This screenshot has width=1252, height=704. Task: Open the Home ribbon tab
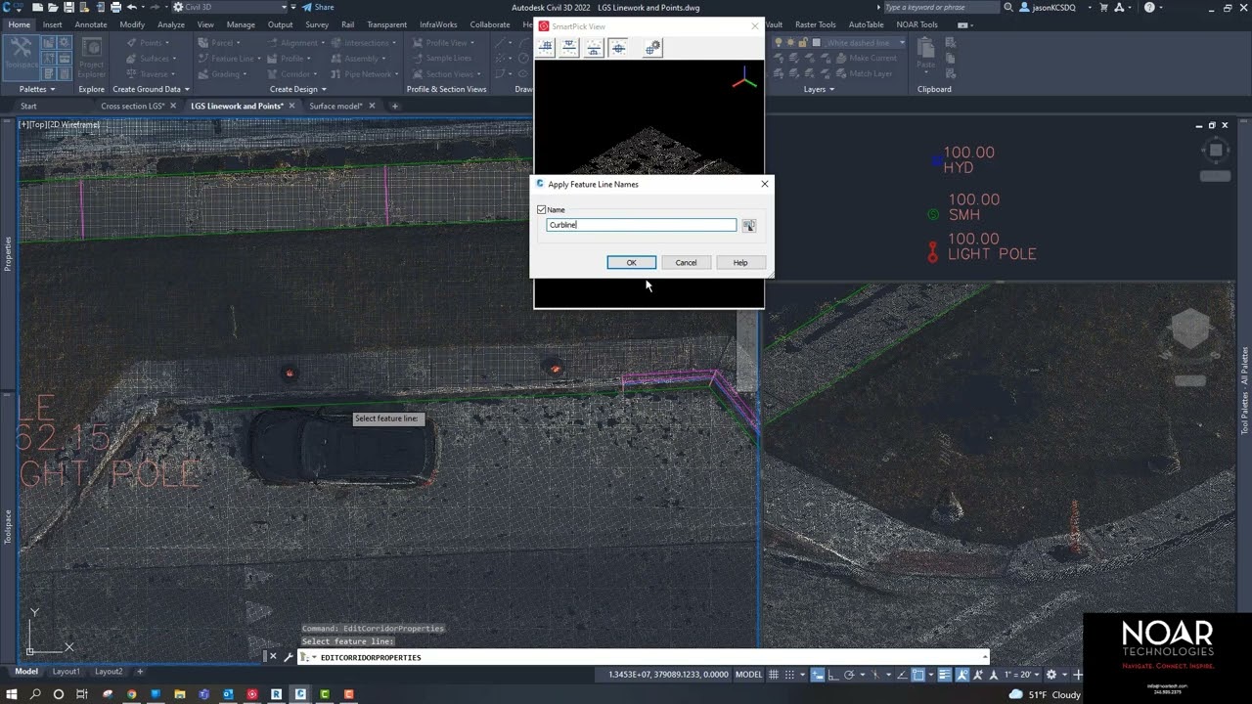pyautogui.click(x=19, y=24)
